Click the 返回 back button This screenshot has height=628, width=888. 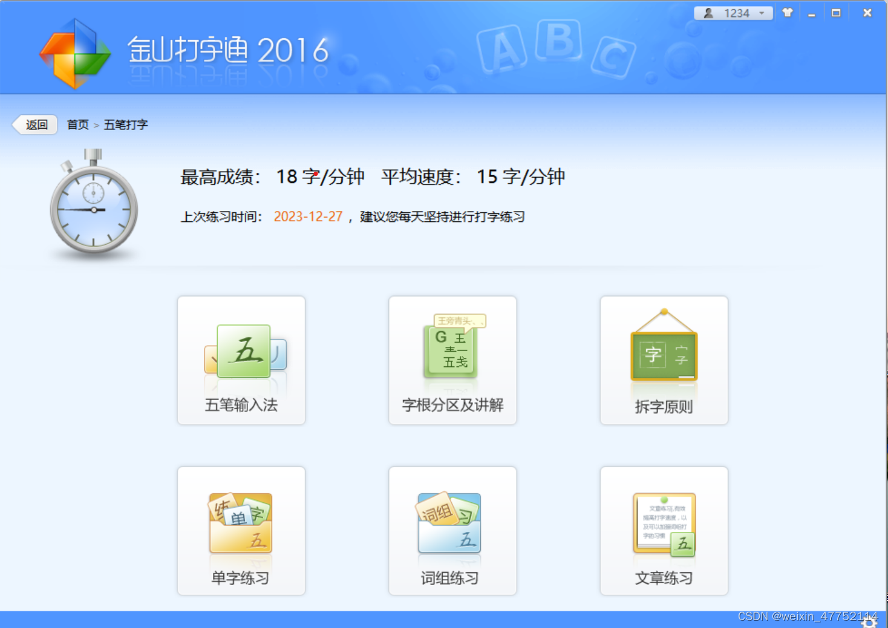click(35, 125)
